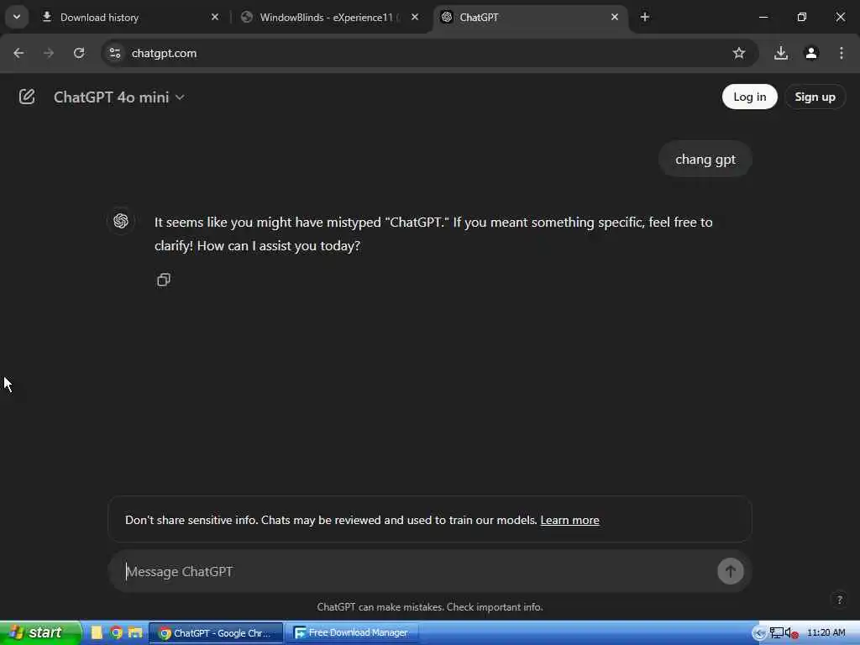Open the Chrome profile icon
860x645 pixels.
(x=811, y=53)
